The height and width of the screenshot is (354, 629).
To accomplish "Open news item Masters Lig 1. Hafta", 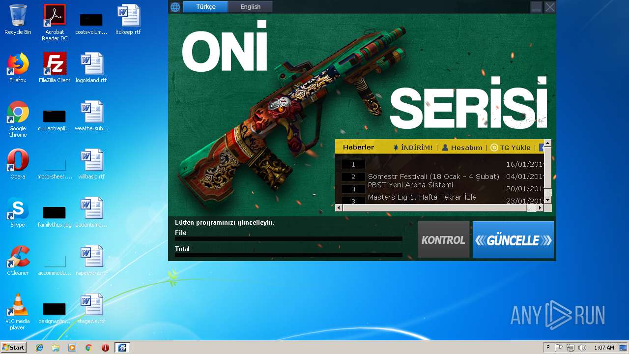I will 422,197.
